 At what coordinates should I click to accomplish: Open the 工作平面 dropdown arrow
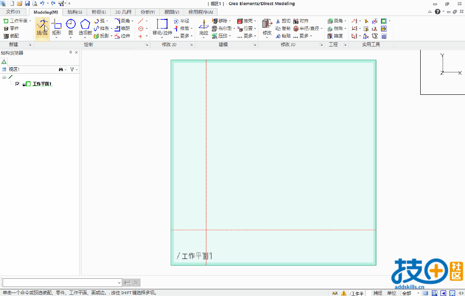click(30, 21)
